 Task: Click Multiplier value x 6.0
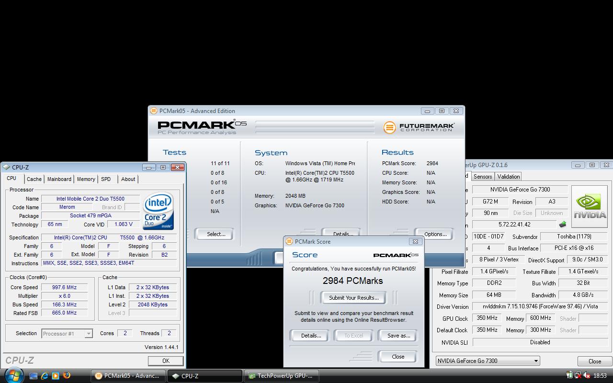point(65,296)
